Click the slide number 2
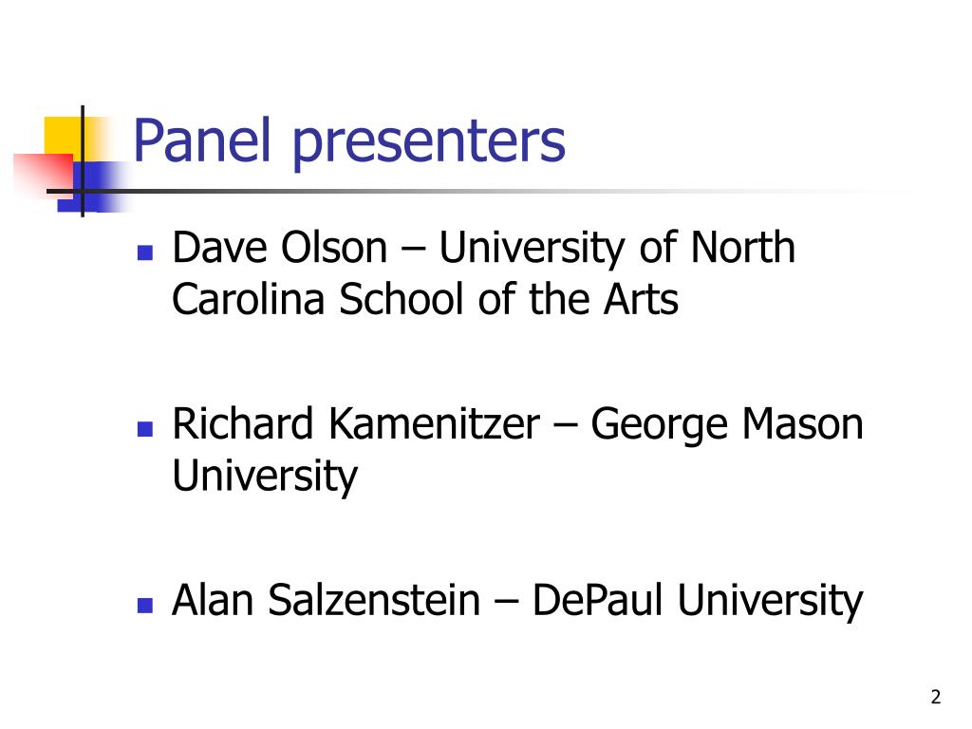The image size is (972, 729). [935, 697]
